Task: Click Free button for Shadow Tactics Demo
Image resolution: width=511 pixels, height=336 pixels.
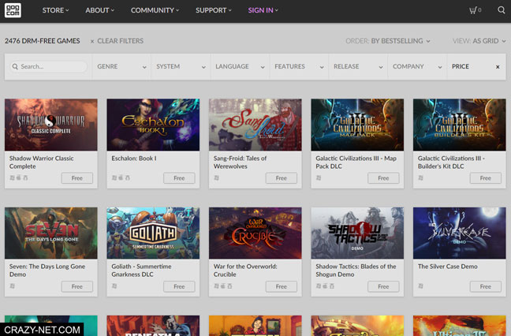Action: tap(383, 286)
